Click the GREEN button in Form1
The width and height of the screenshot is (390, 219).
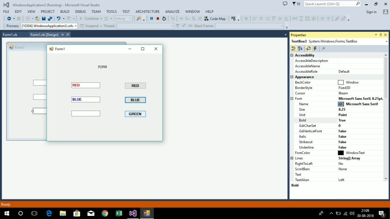pos(135,114)
